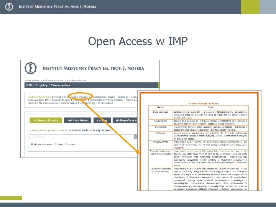The image size is (276, 207).
Task: Select the 'słowa kluczowe' radio button
Action: click(x=32, y=144)
